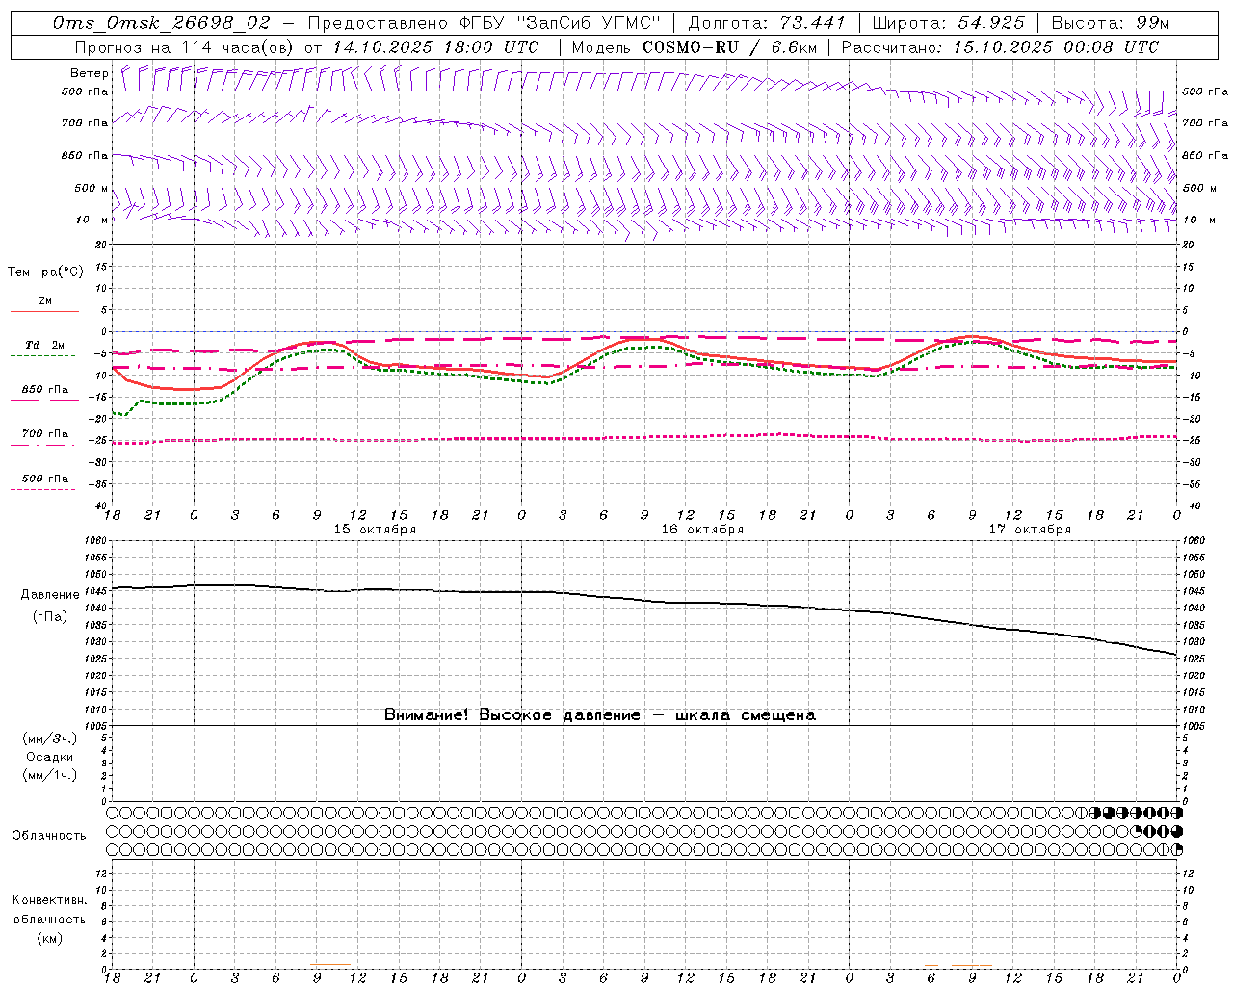The width and height of the screenshot is (1233, 986).
Task: Click the (мм/1ч.) precipitation unit label
Action: 50,775
